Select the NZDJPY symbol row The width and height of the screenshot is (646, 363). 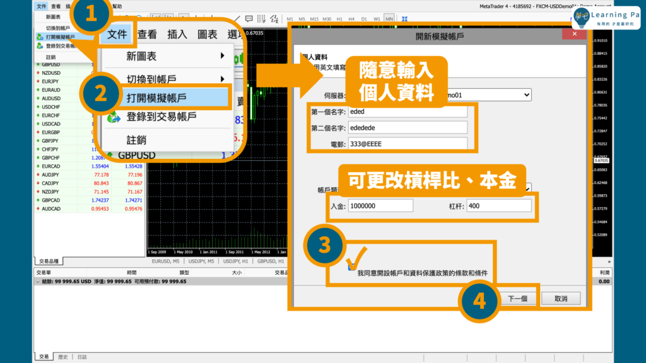point(90,192)
